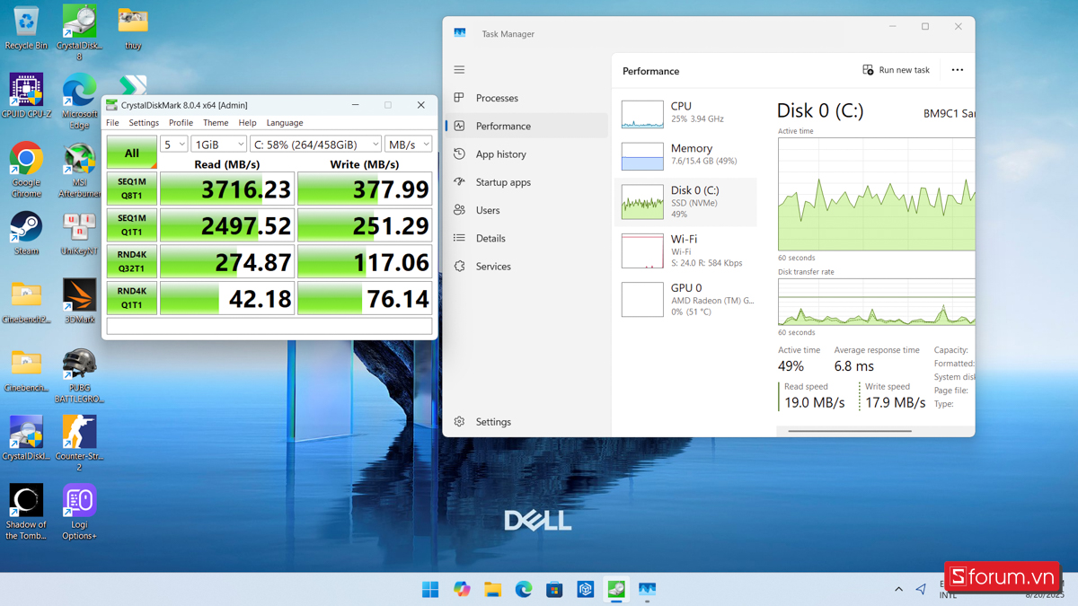Open Settings menu in CrystalDiskMark
The image size is (1078, 606).
click(x=144, y=123)
